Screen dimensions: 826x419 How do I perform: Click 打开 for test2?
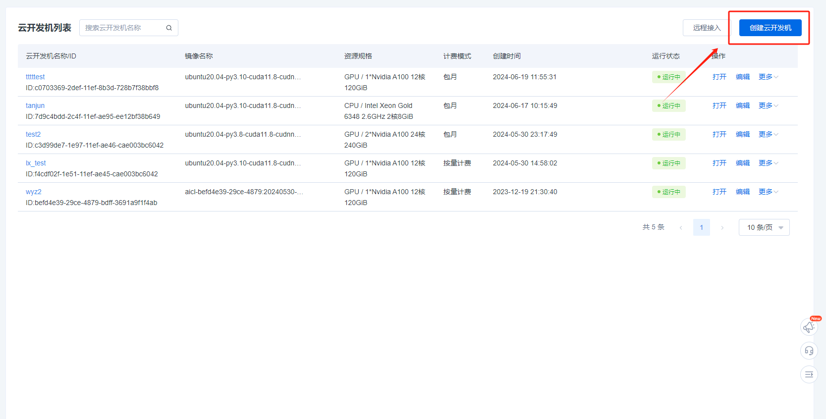[x=719, y=134]
